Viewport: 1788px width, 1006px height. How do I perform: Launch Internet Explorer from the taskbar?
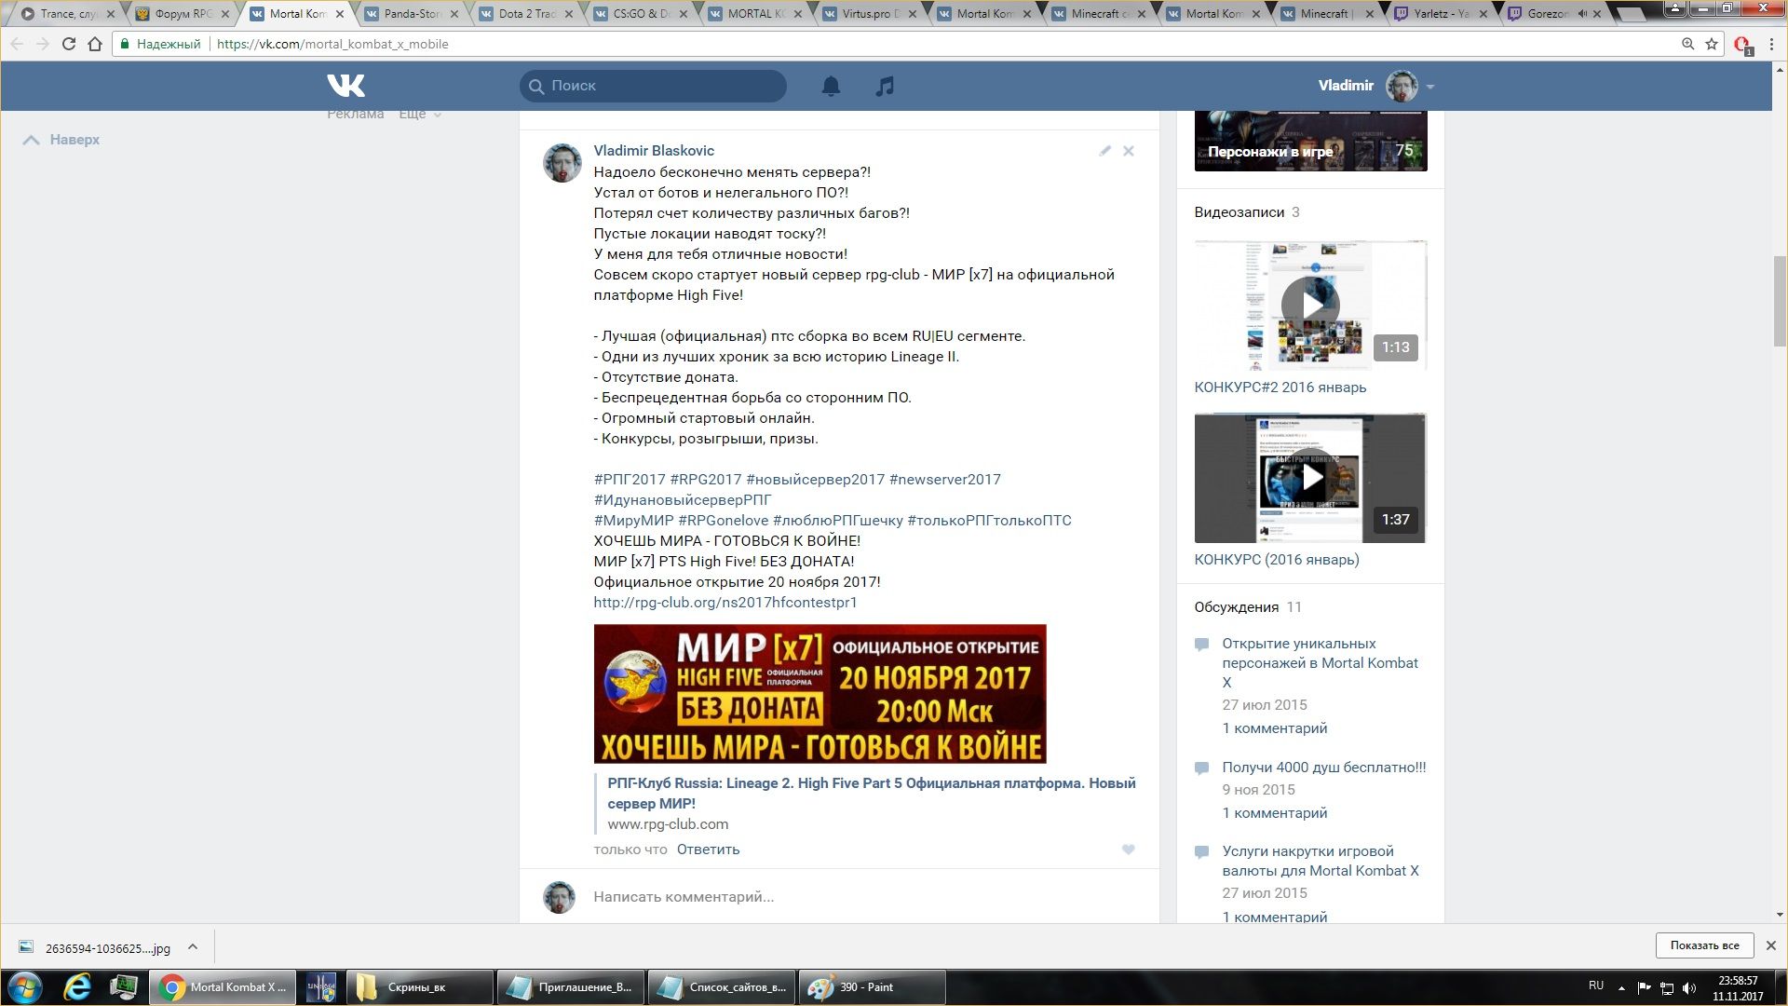pyautogui.click(x=77, y=987)
